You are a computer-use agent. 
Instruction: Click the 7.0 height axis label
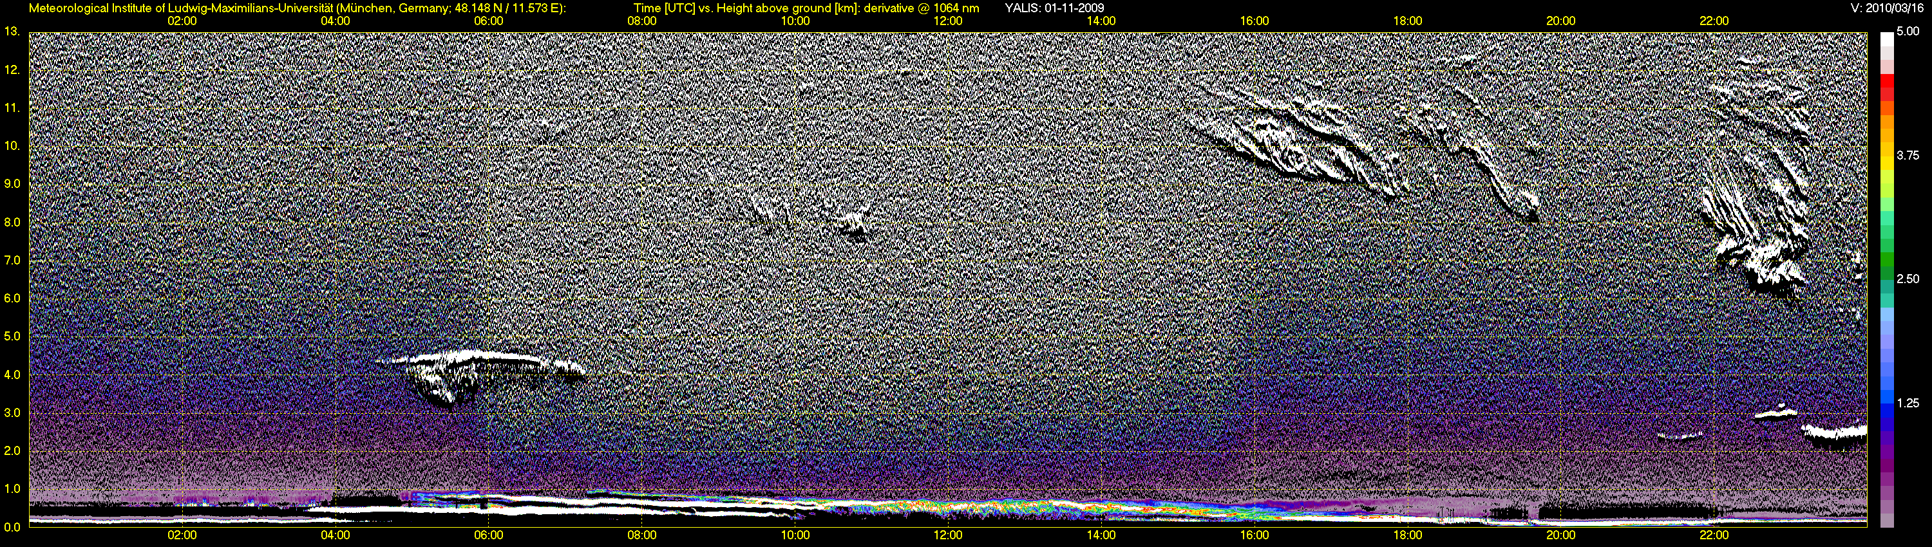(12, 260)
